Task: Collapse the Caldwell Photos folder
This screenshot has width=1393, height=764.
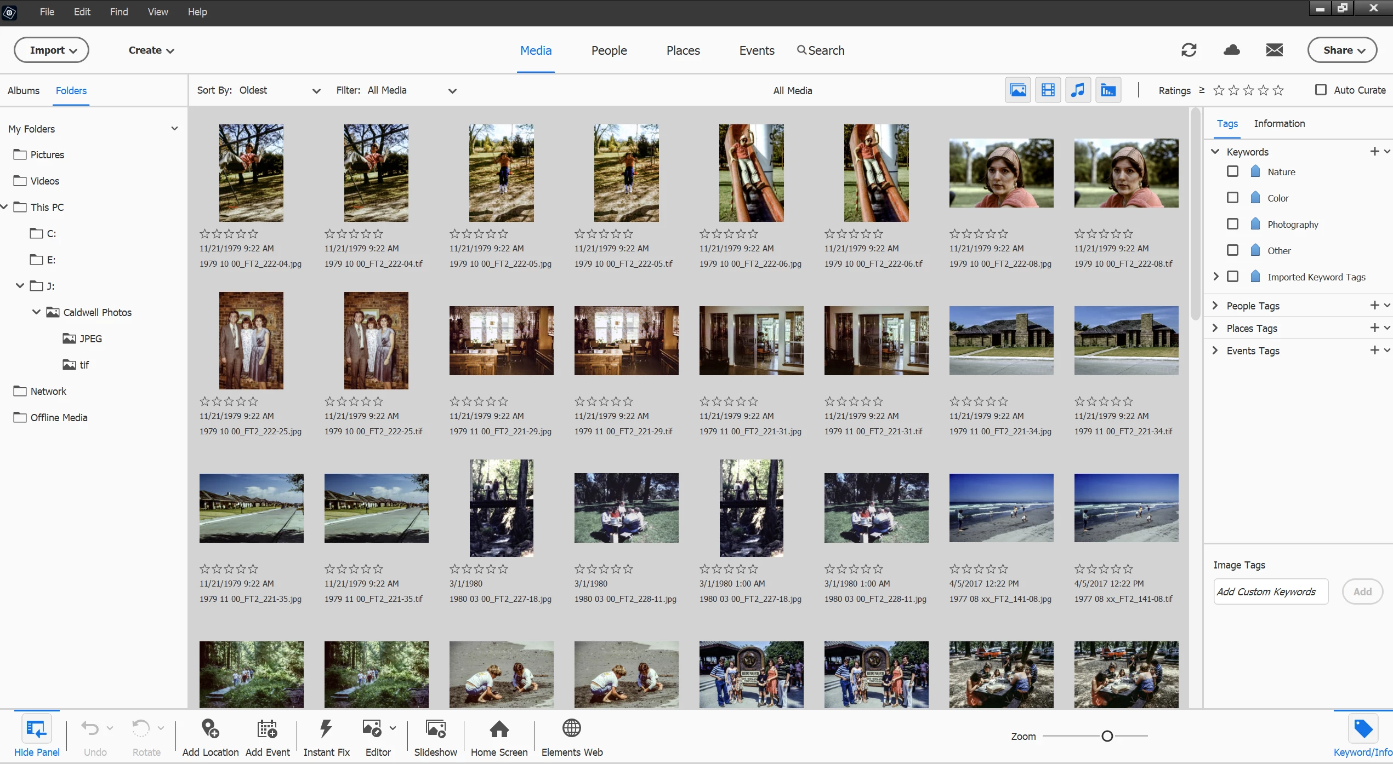Action: click(36, 312)
